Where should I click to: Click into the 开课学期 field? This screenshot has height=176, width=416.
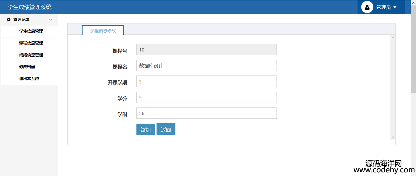[206, 82]
